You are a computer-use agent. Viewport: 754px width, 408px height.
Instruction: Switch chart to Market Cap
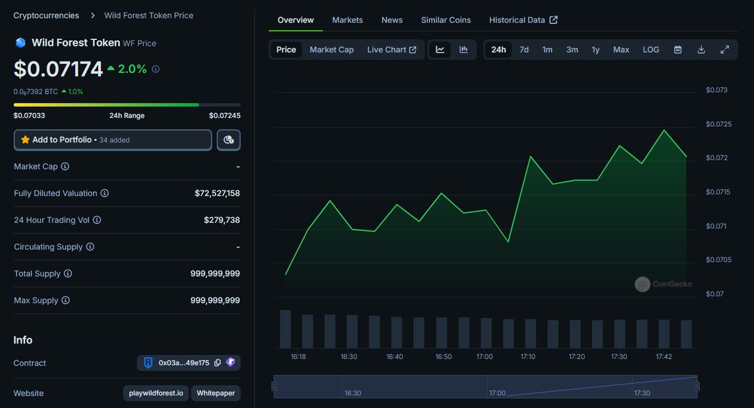332,50
